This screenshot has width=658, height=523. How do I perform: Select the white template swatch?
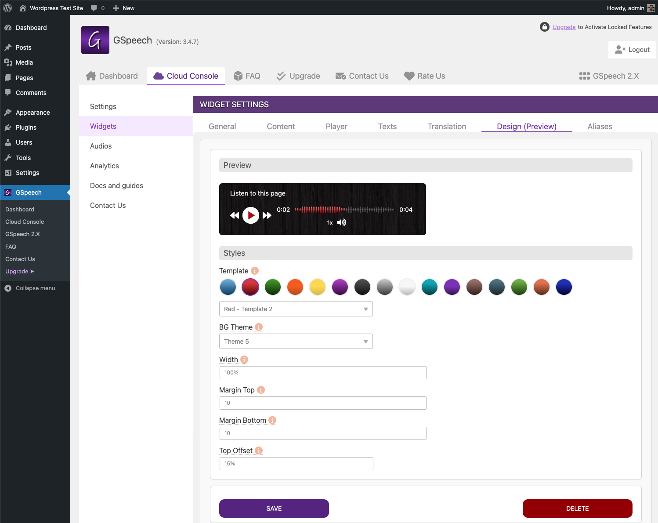click(407, 287)
